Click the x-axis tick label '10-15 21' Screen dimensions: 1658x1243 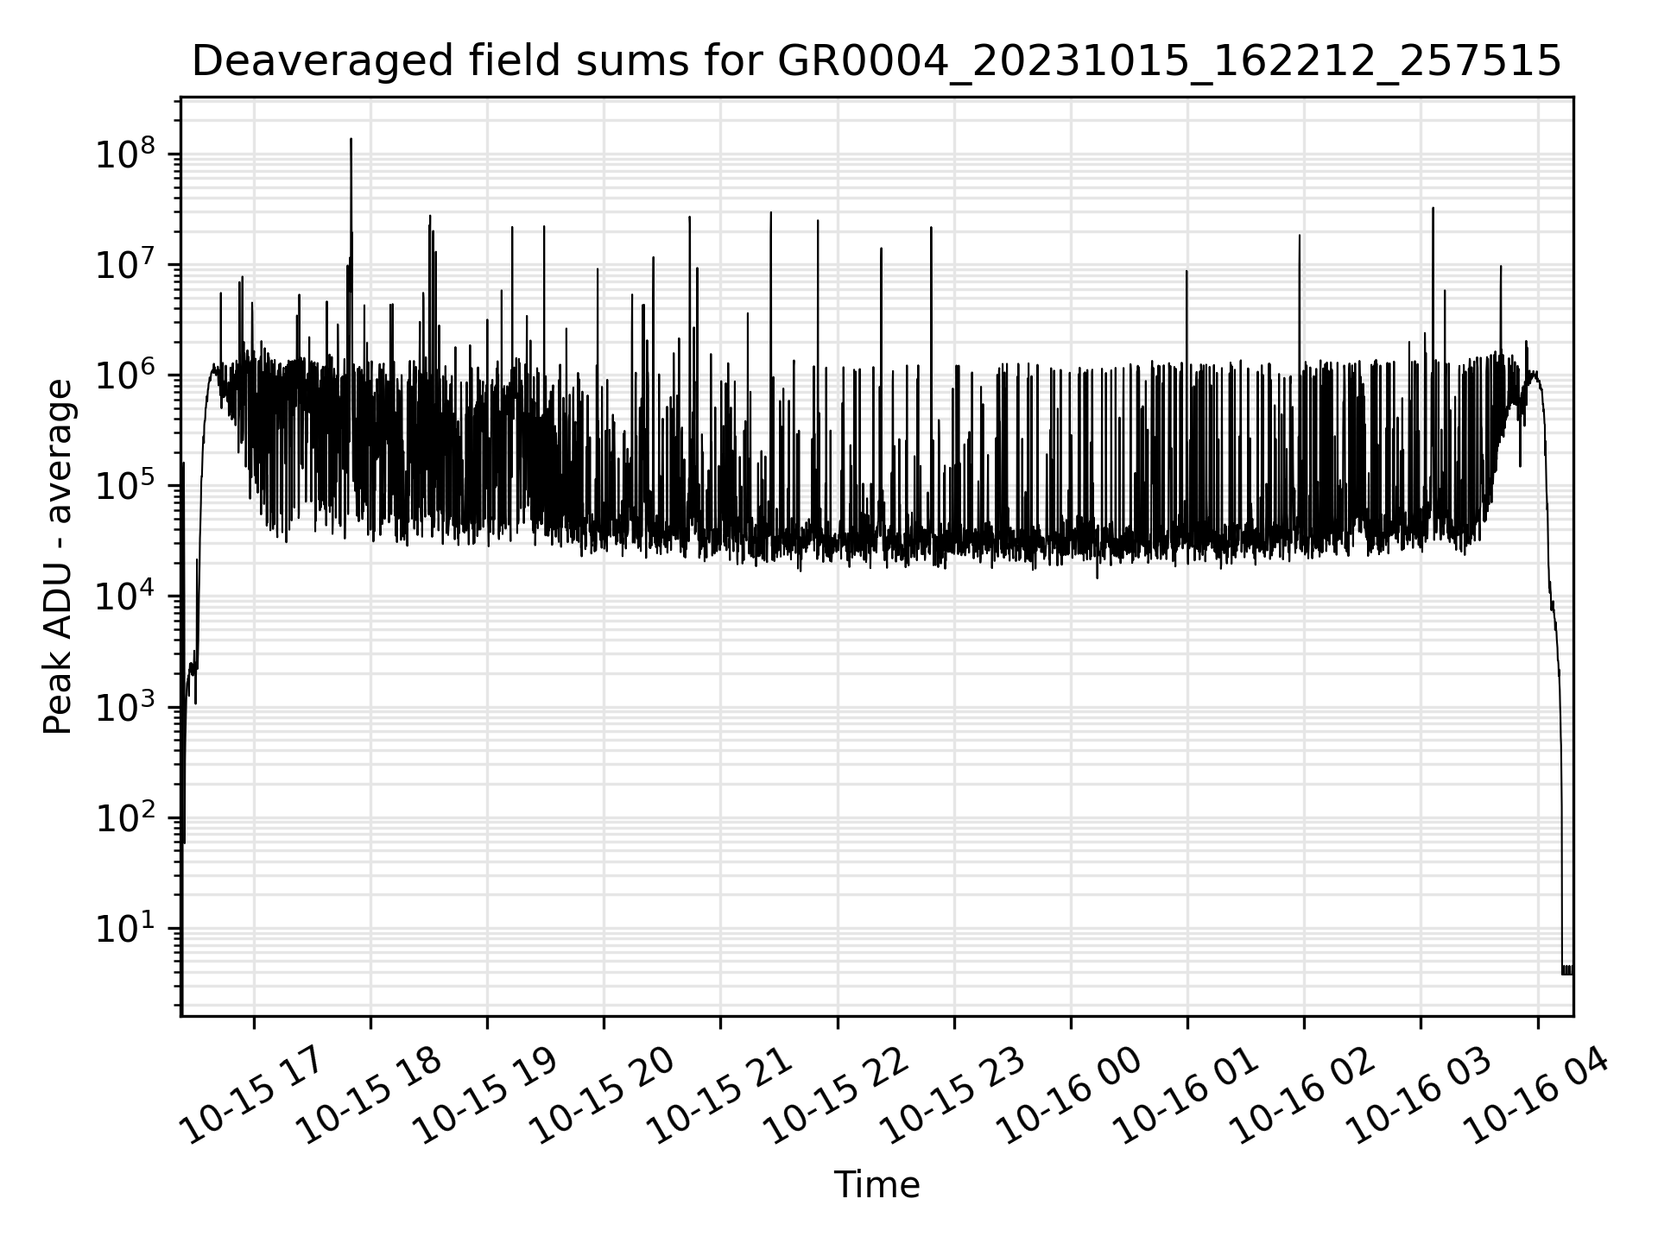pos(720,1093)
